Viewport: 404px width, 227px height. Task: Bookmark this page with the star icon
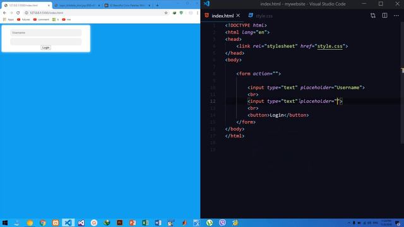click(x=166, y=13)
